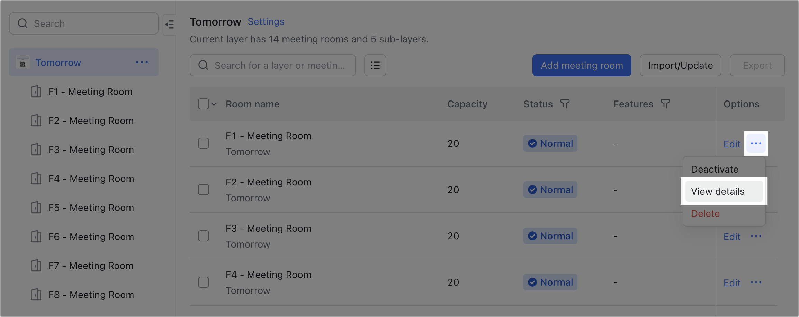Screen dimensions: 799x317
Task: Open the selection dropdown chevron beside select-all
Action: (214, 104)
